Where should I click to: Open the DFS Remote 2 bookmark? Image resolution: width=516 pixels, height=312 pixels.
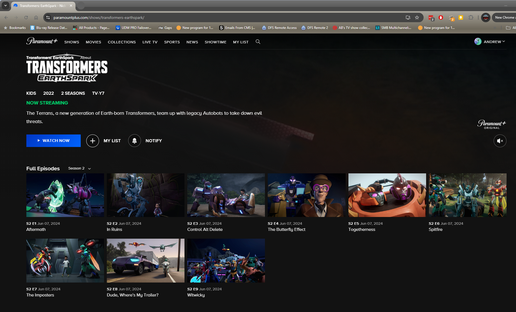(x=315, y=28)
